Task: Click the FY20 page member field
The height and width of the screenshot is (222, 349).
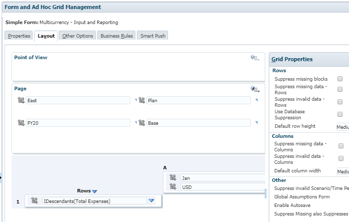Action: pyautogui.click(x=78, y=123)
